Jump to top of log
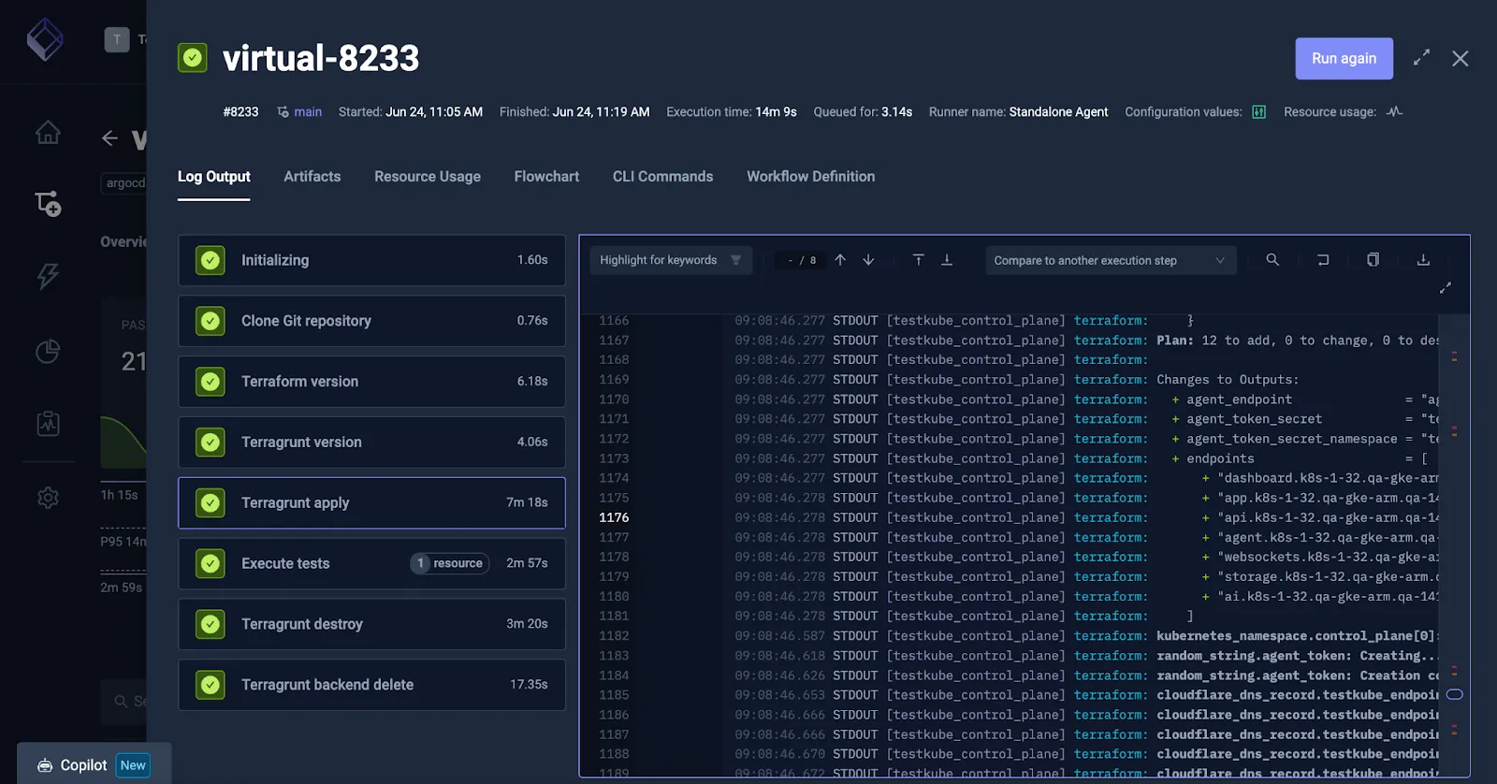 point(918,260)
